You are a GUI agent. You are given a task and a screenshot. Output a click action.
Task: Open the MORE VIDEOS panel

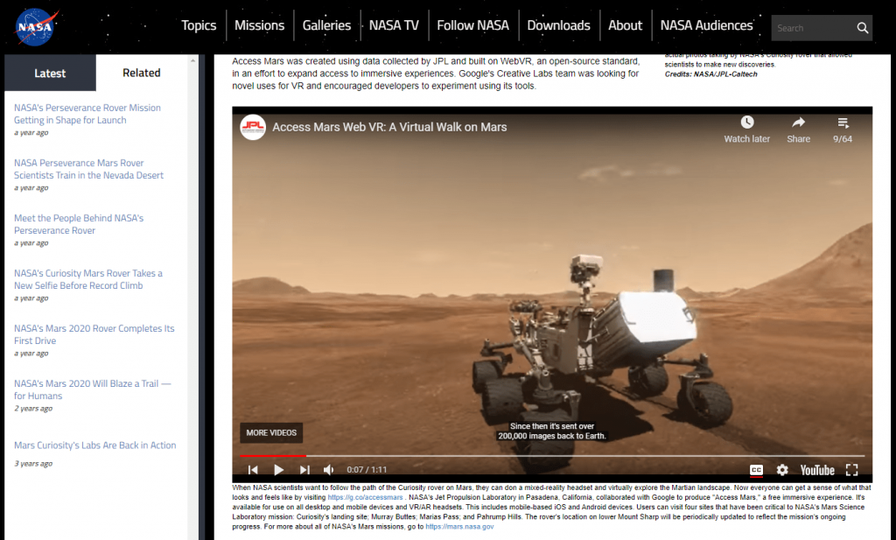271,432
